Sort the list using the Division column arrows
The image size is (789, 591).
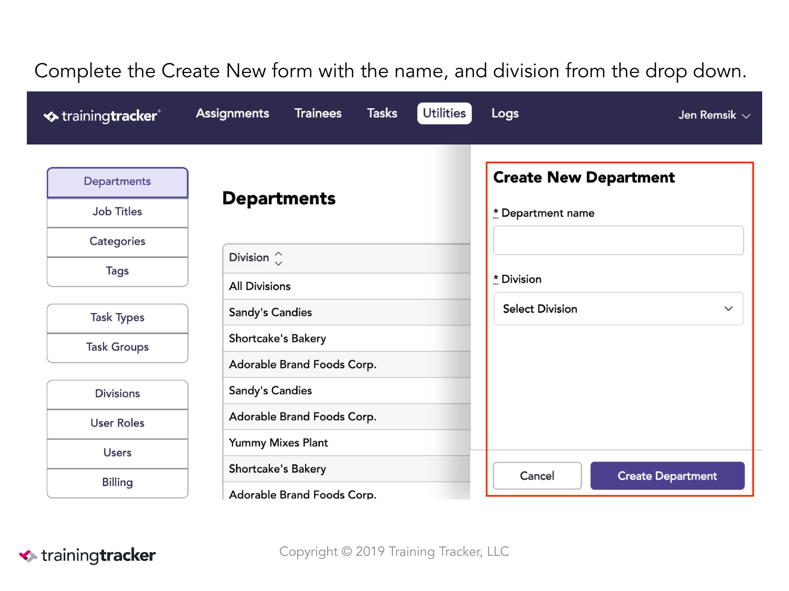point(279,257)
